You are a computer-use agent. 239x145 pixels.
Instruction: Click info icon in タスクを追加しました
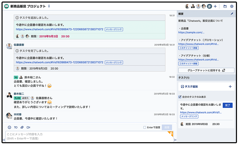coord(17,18)
